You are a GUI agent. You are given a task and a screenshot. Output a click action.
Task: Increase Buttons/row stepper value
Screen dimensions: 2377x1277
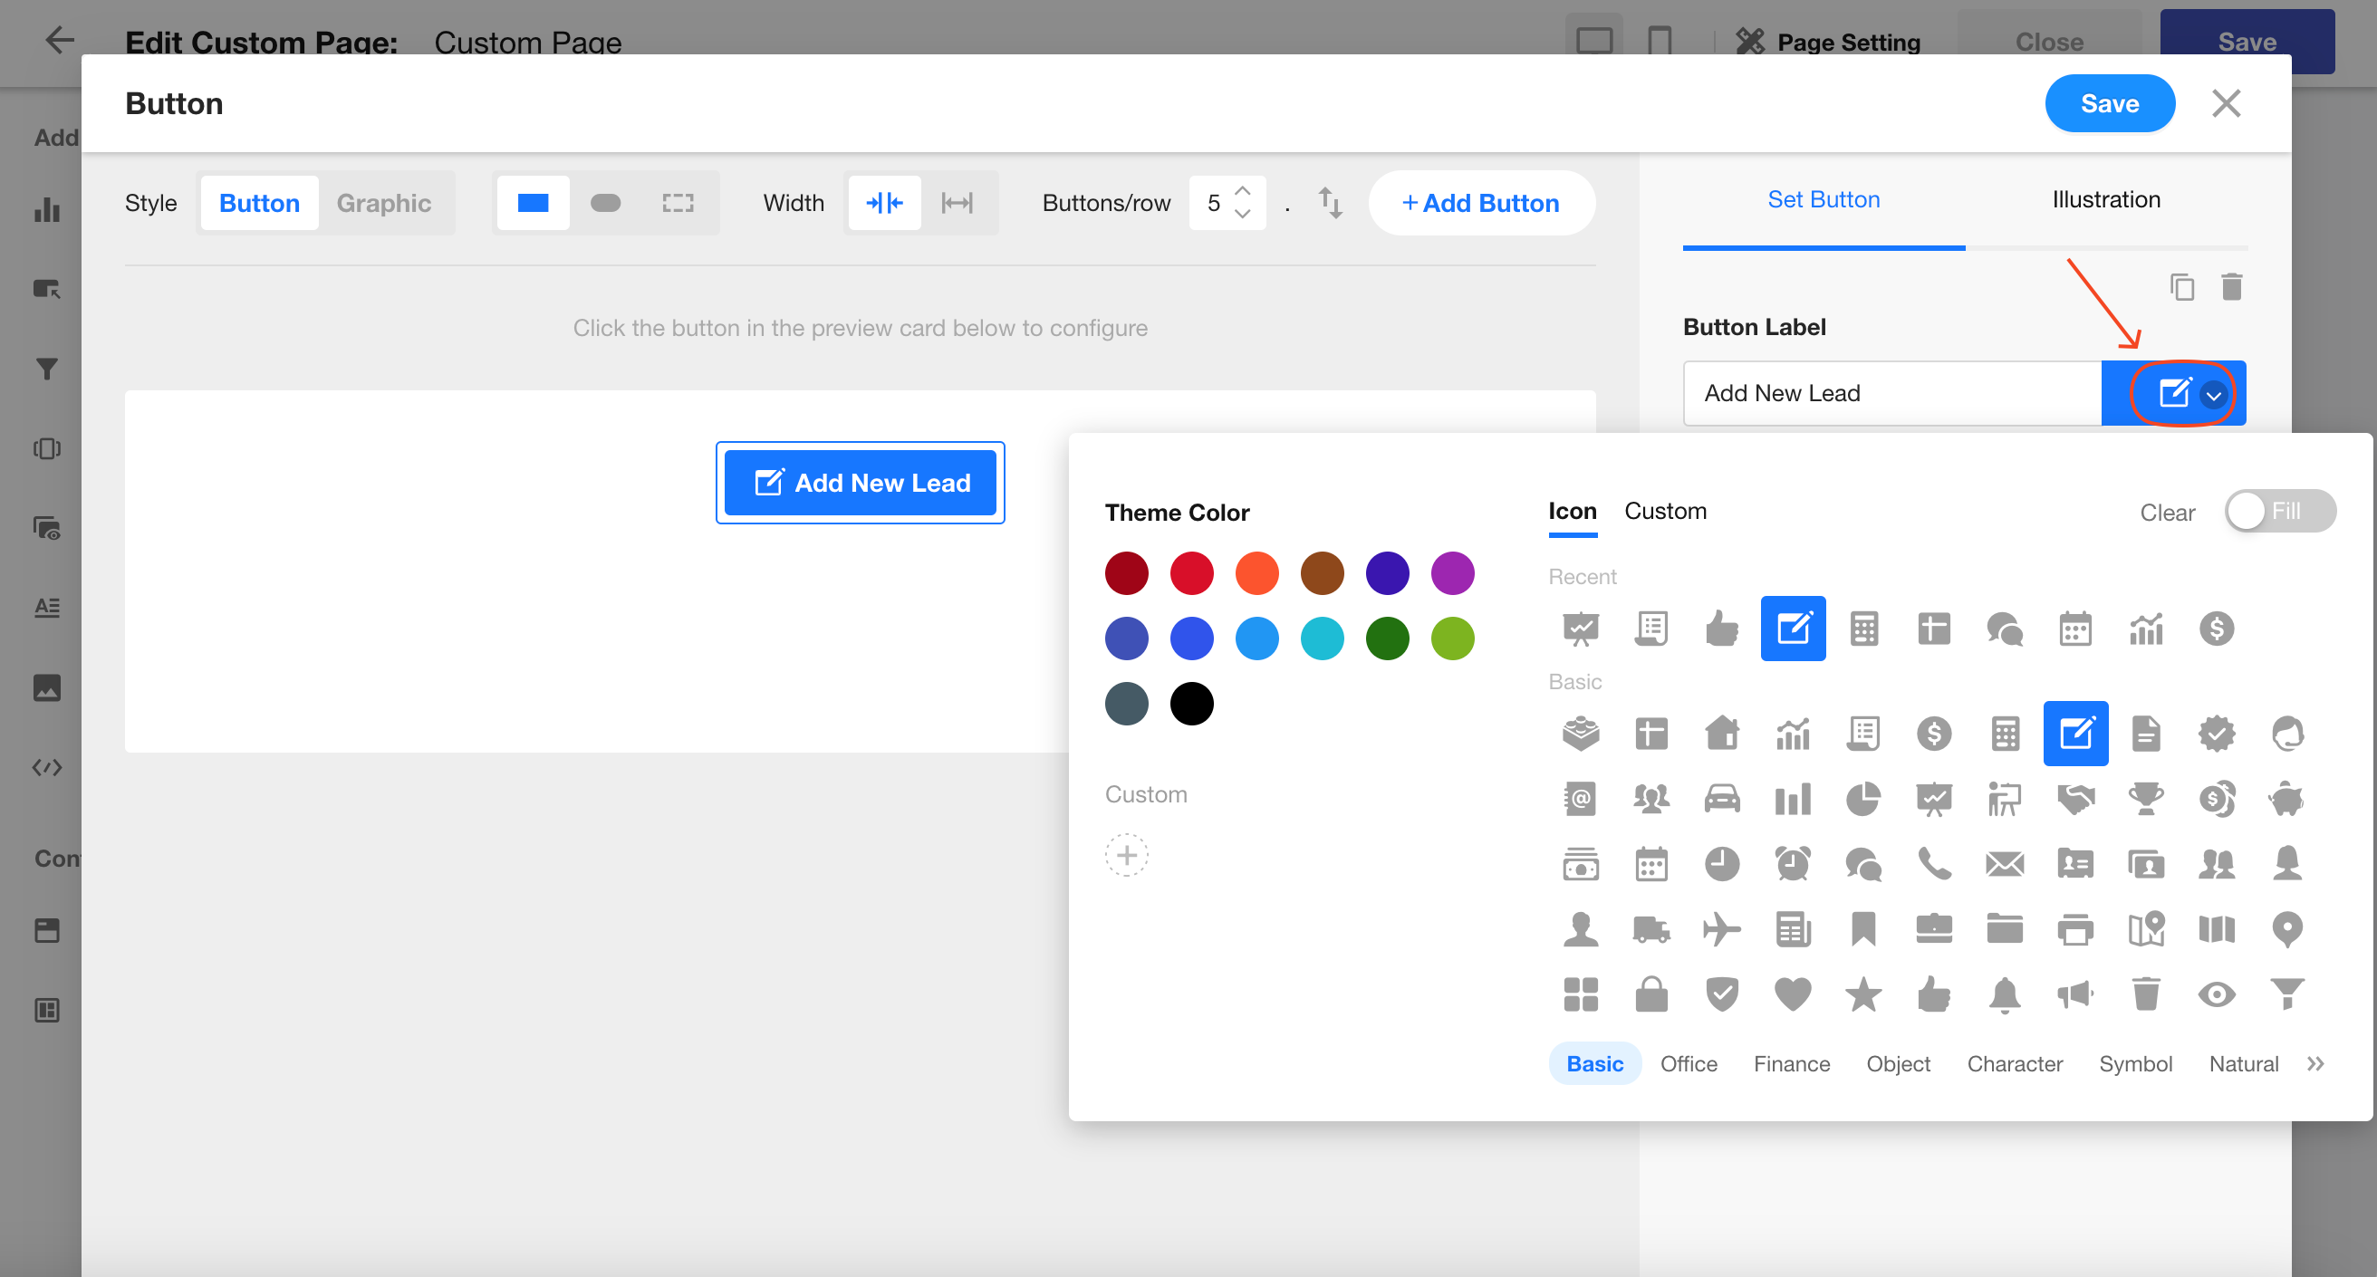1243,191
